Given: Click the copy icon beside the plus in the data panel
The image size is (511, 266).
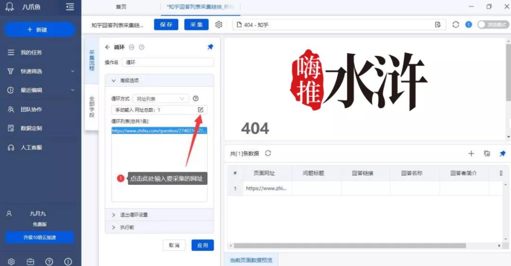Looking at the screenshot, I should point(487,153).
